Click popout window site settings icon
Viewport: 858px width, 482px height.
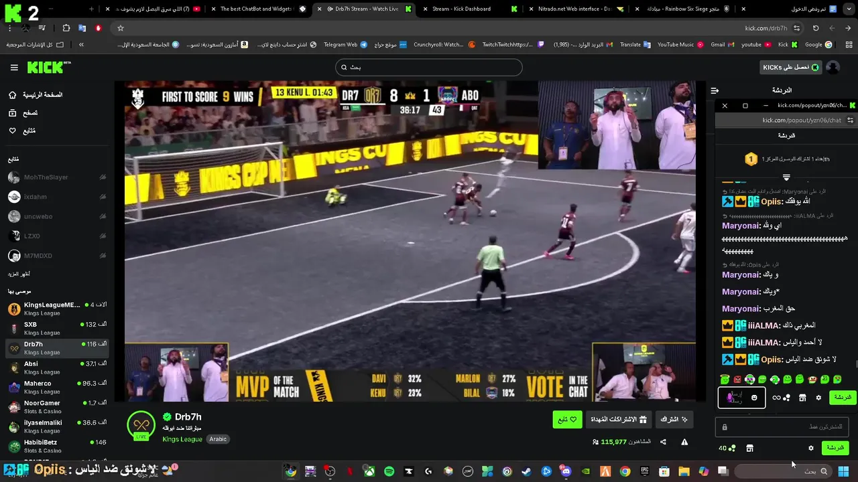[850, 120]
